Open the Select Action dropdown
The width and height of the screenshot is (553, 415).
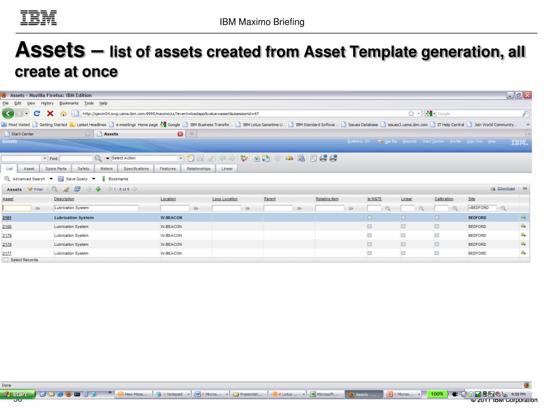click(x=180, y=158)
